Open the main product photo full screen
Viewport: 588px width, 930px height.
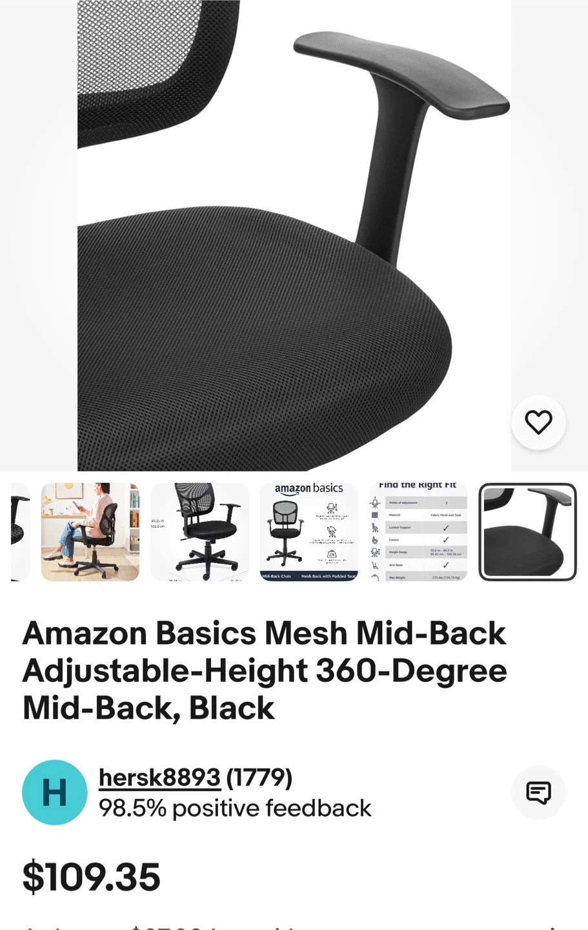(x=294, y=236)
